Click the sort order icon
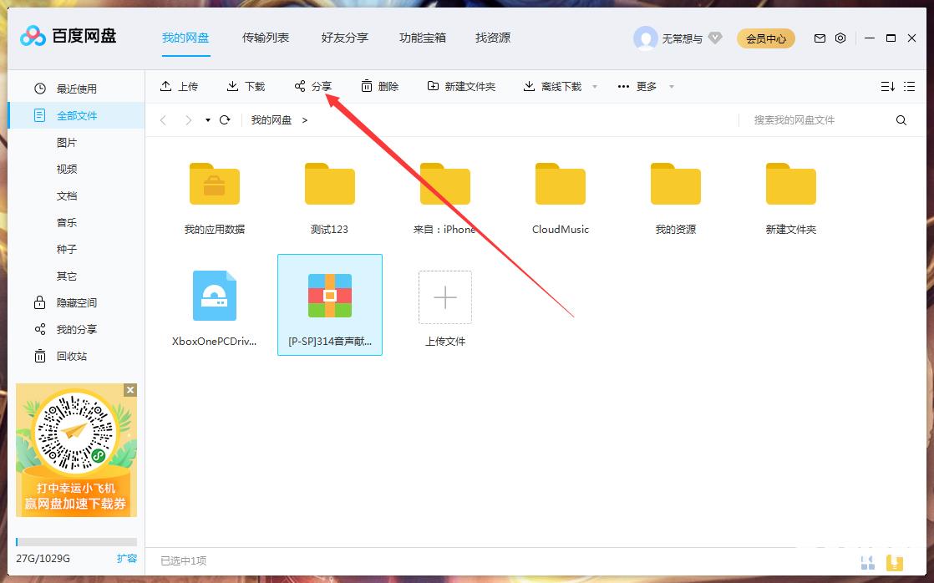This screenshot has height=583, width=934. coord(887,86)
